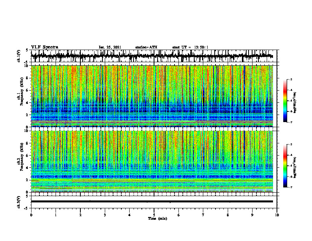Click inside the ch.2 spectrogram panel
Image resolution: width=312 pixels, height=241 pixels.
click(x=152, y=161)
